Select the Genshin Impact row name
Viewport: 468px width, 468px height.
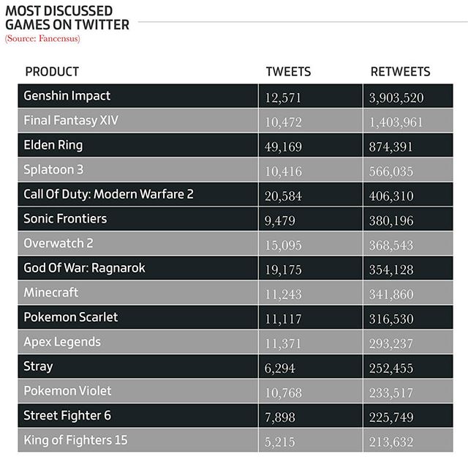pos(67,96)
